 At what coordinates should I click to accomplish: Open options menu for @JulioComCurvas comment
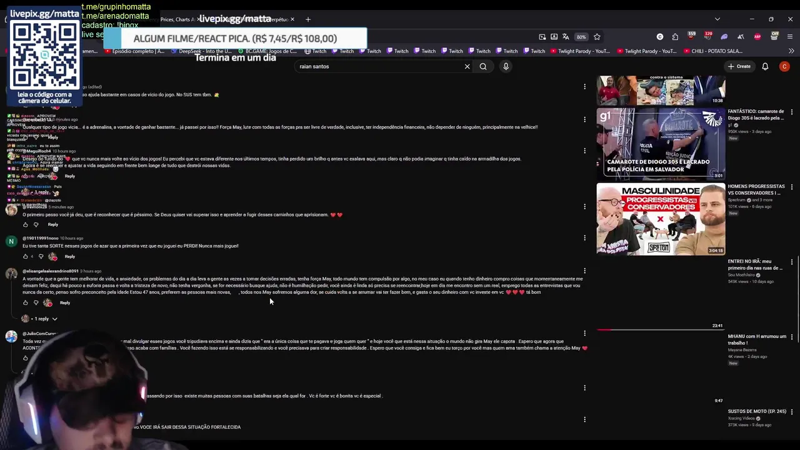point(585,333)
